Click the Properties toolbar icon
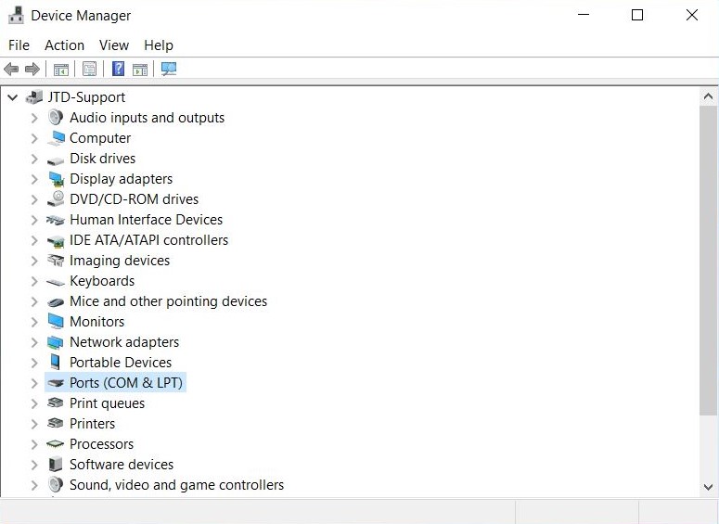 89,69
